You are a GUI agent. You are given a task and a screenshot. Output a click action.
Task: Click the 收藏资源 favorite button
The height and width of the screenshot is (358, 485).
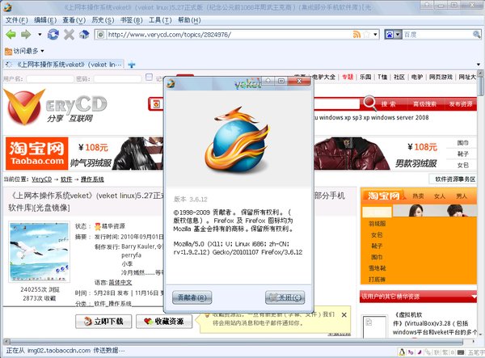[164, 322]
